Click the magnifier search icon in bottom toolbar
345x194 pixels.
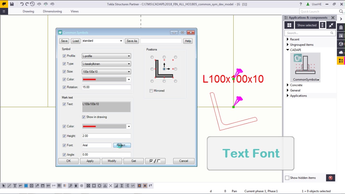click(70, 186)
